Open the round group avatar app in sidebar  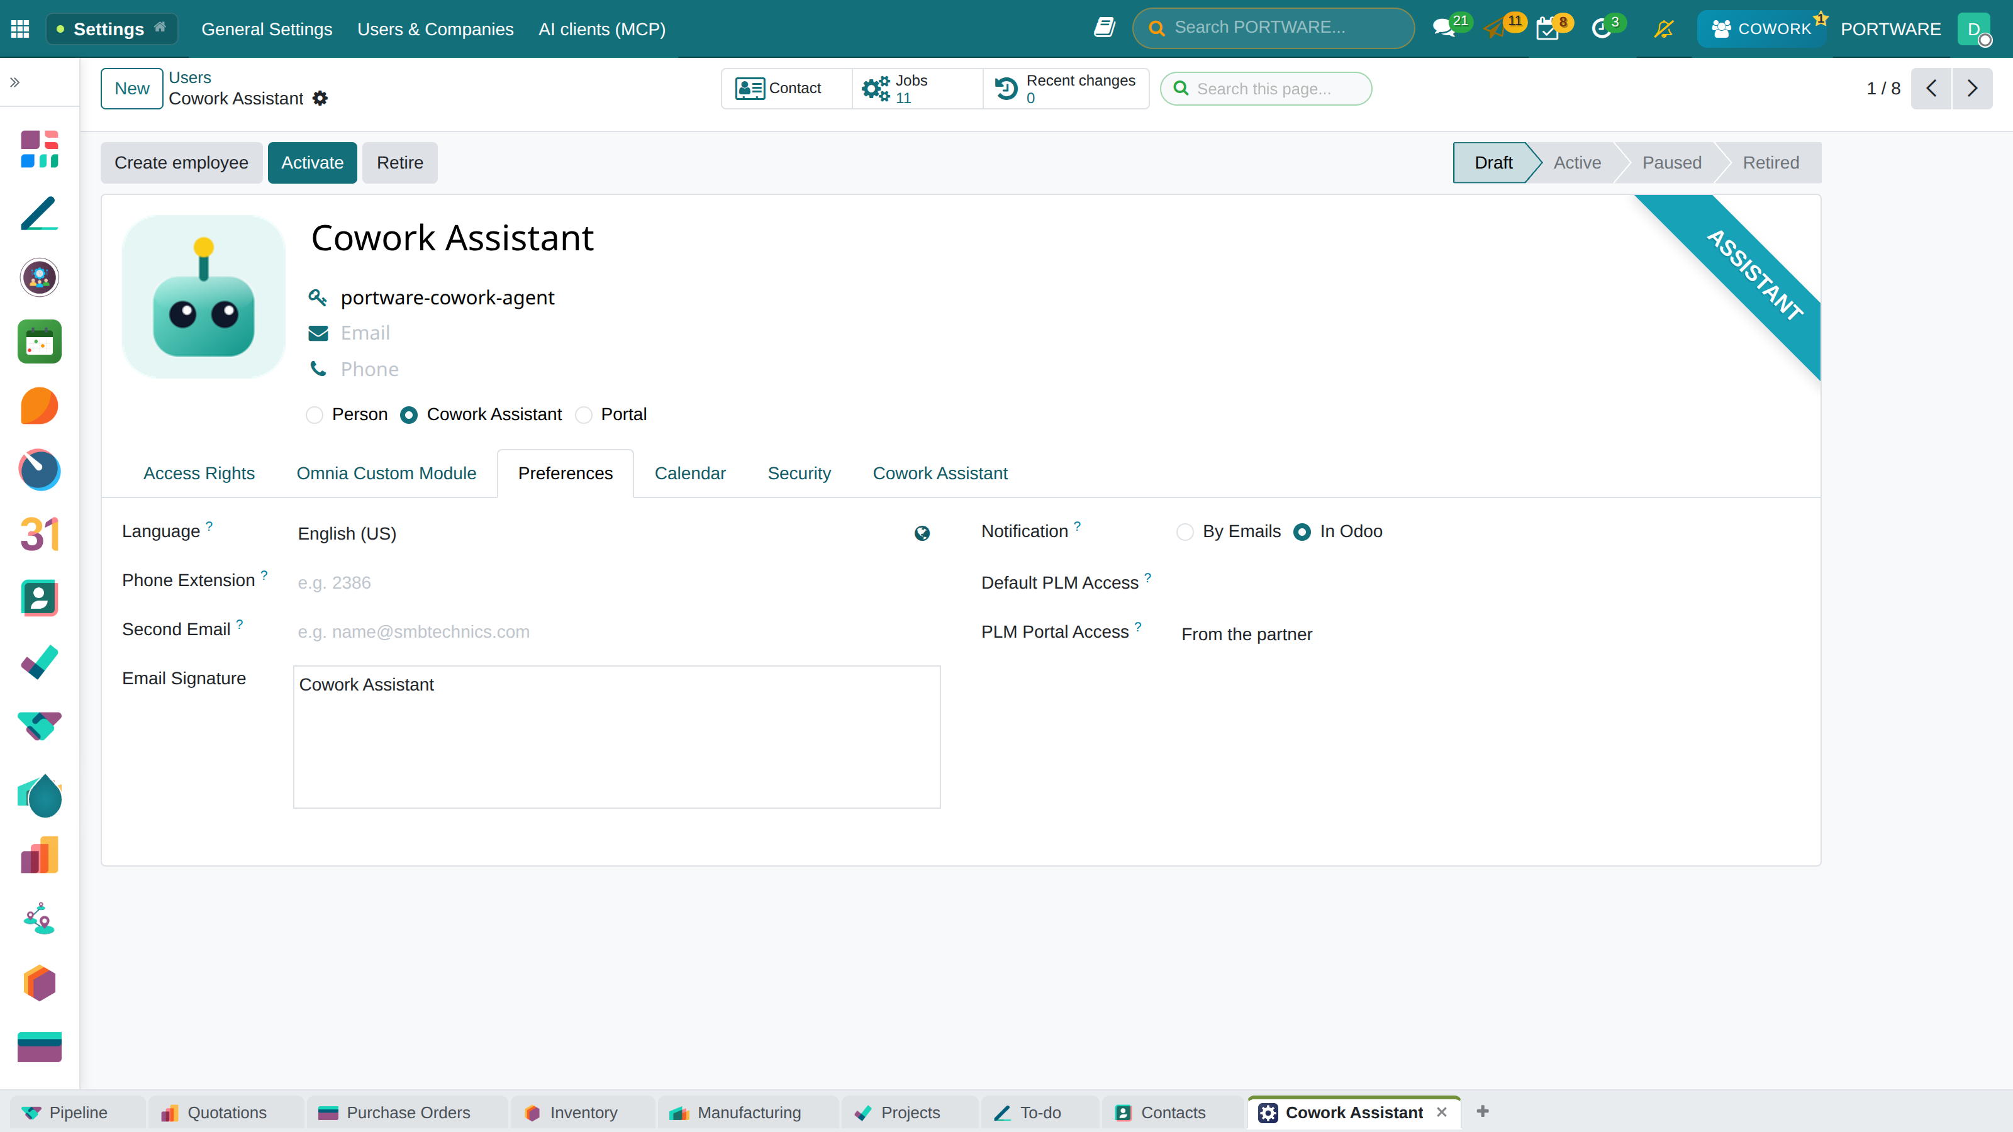[39, 277]
